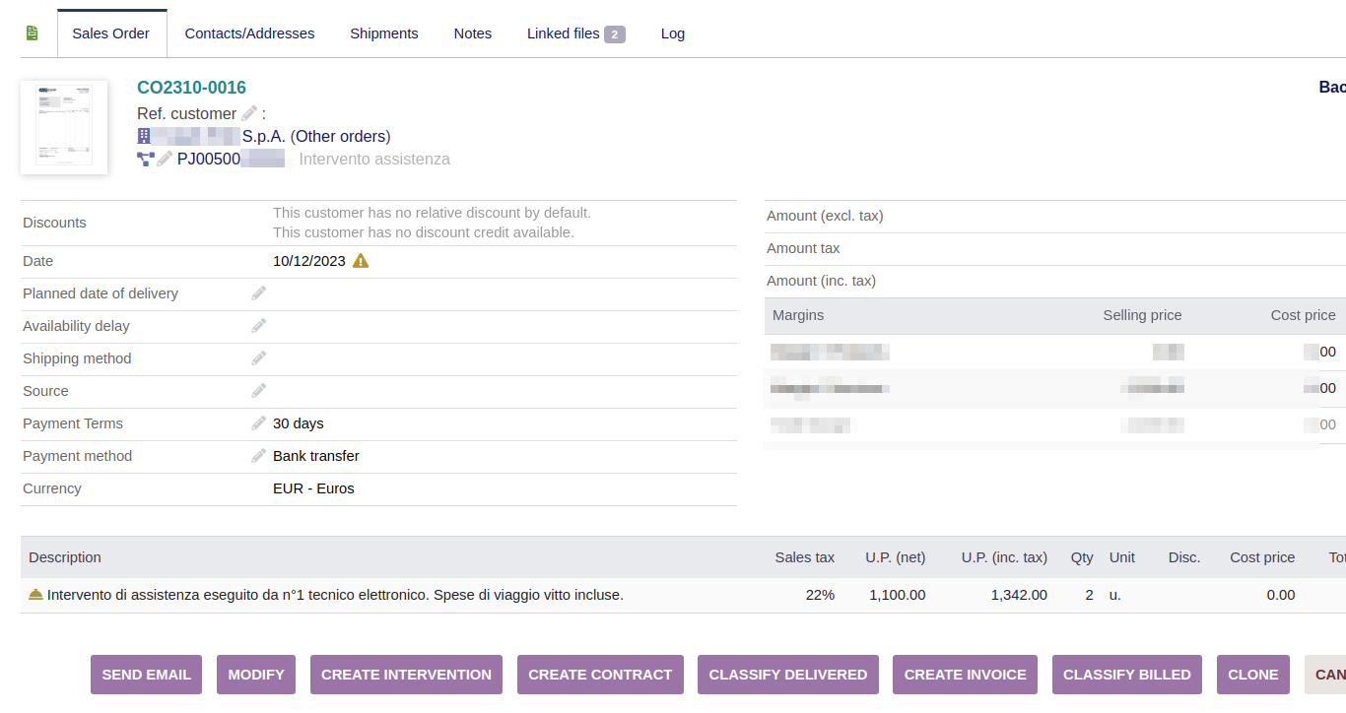This screenshot has height=713, width=1346.
Task: Click the date warning triangle icon
Action: coord(361,261)
